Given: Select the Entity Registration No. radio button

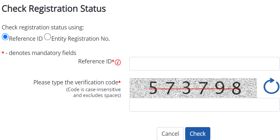Looking at the screenshot, I should pos(47,37).
